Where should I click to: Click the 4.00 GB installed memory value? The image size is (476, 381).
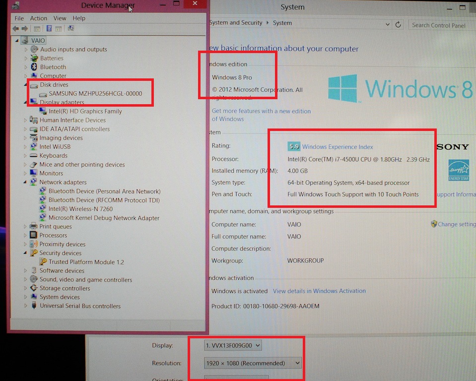tap(297, 171)
